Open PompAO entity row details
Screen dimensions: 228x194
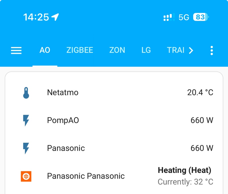point(114,120)
